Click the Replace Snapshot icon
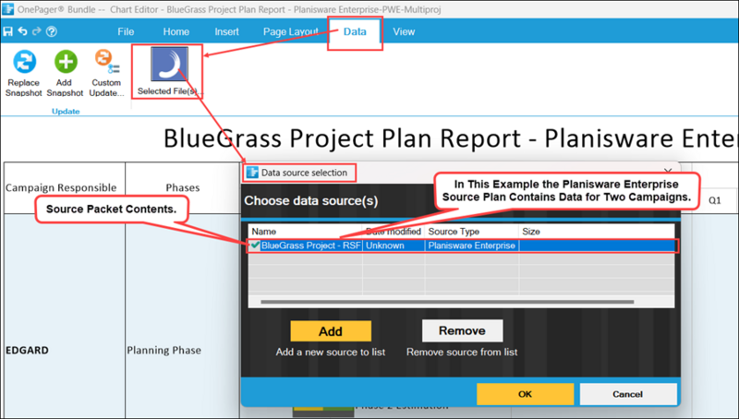Image resolution: width=739 pixels, height=419 pixels. pyautogui.click(x=24, y=61)
